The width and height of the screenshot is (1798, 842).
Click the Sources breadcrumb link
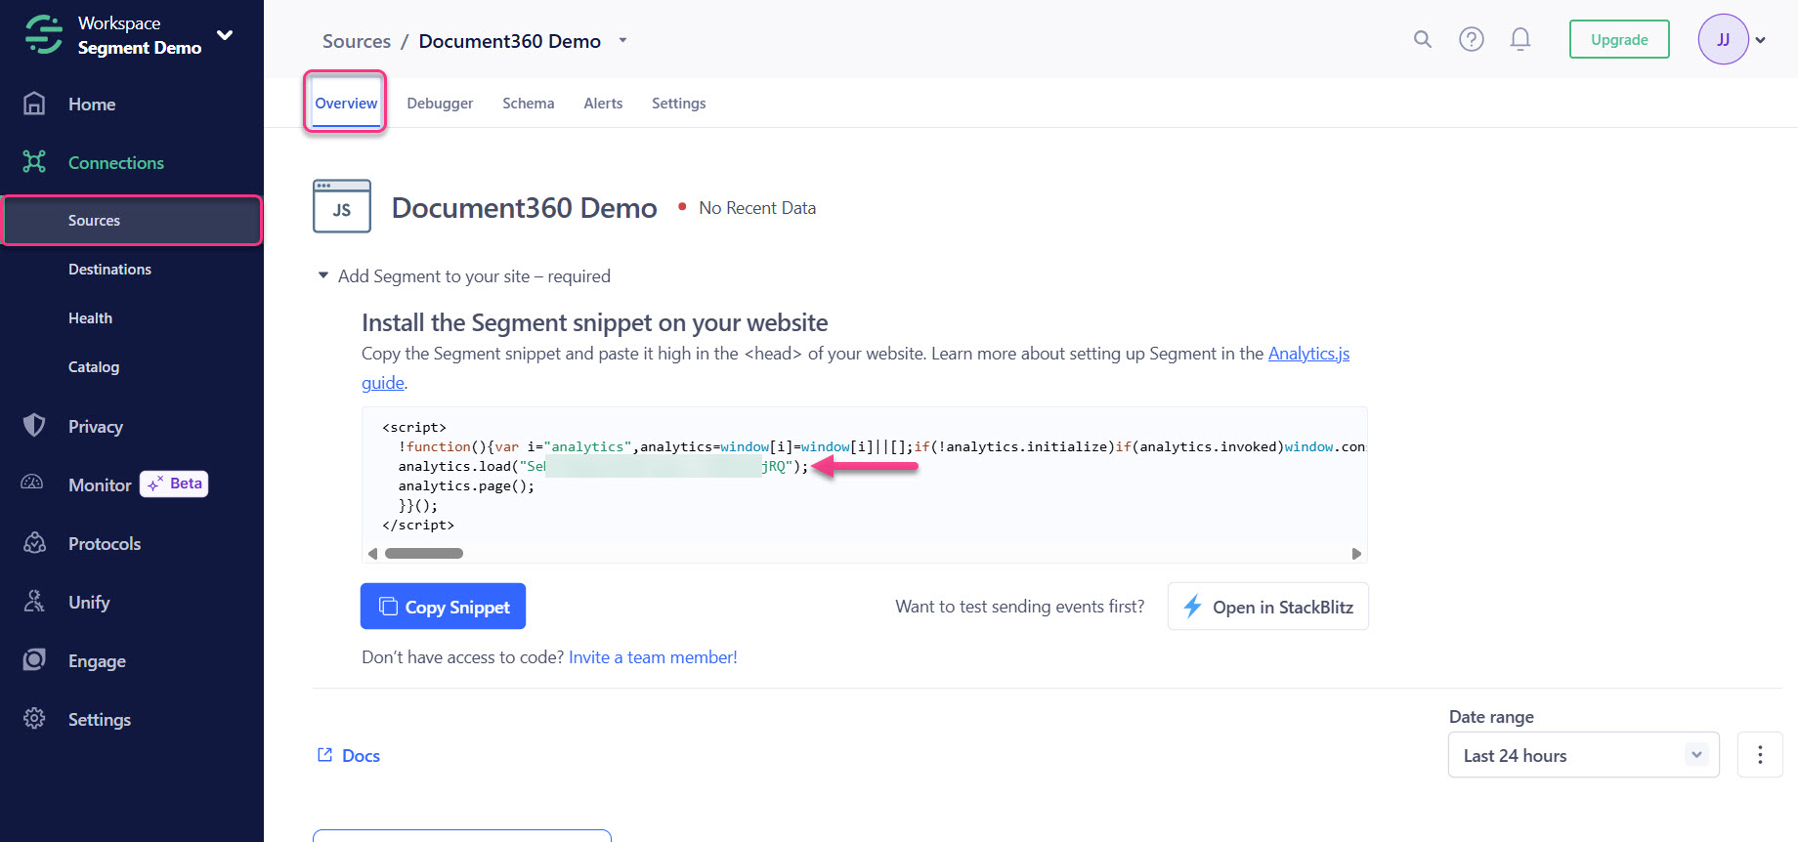[357, 41]
